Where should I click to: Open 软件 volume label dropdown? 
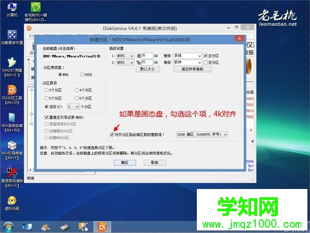pos(188,63)
